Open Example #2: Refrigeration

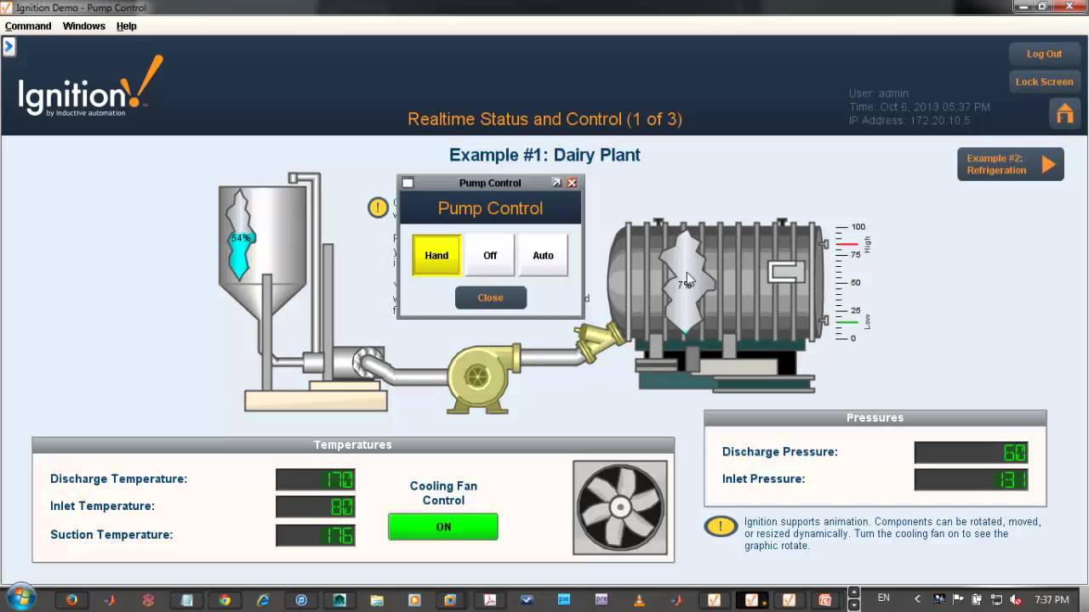click(1011, 164)
